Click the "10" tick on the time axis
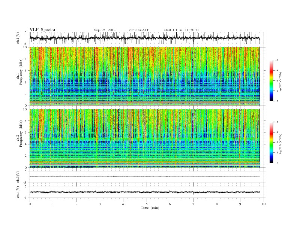 (264, 204)
